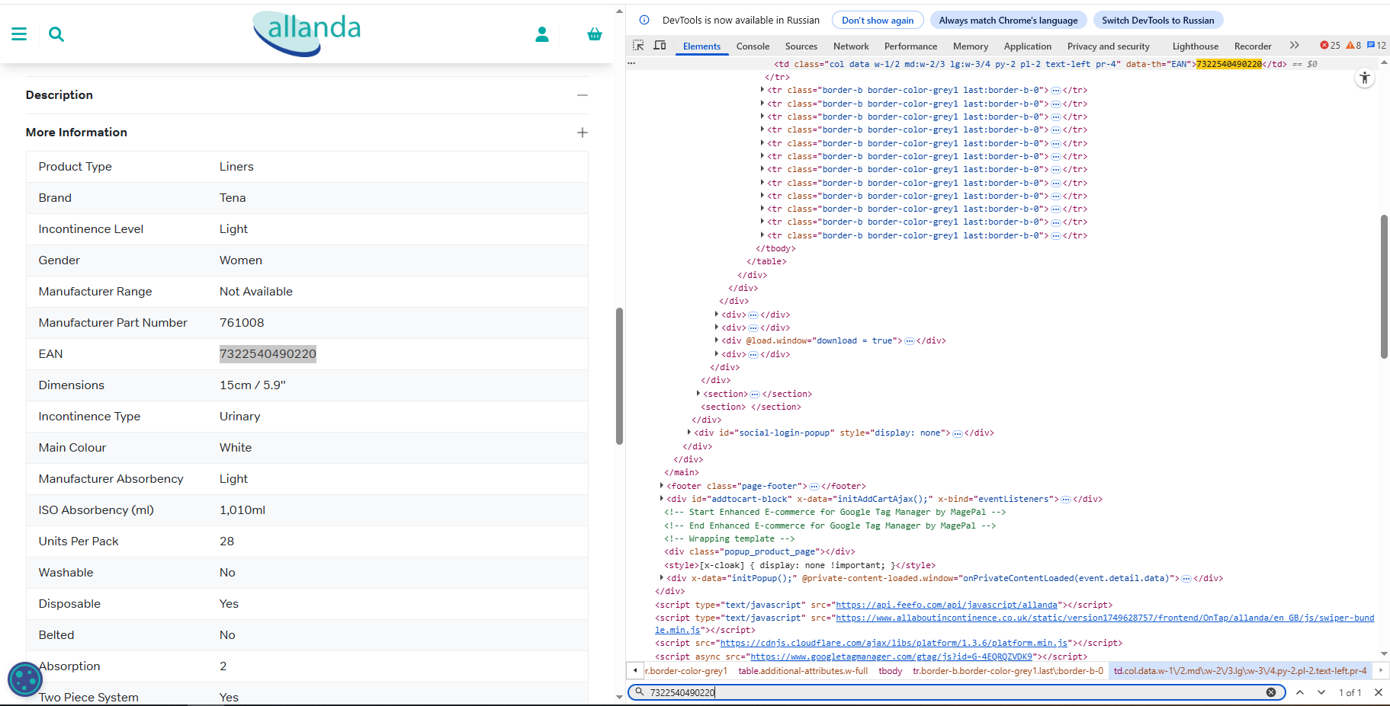Toggle the device toolbar icon
Image resolution: width=1390 pixels, height=706 pixels.
pos(660,46)
